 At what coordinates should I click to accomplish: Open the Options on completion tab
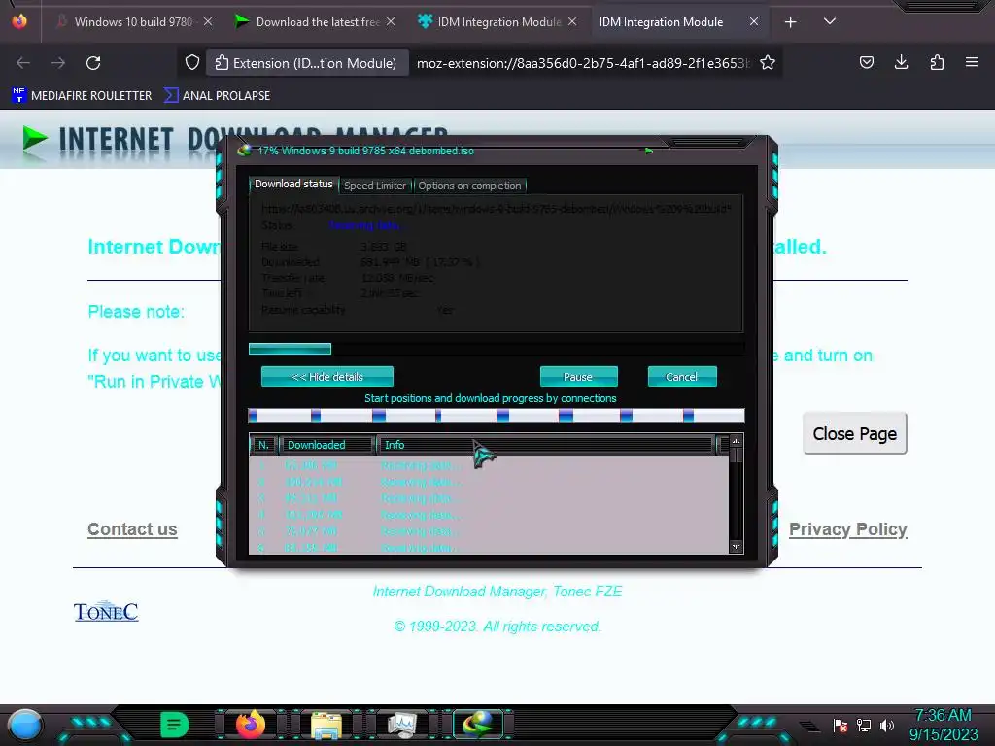pyautogui.click(x=469, y=186)
